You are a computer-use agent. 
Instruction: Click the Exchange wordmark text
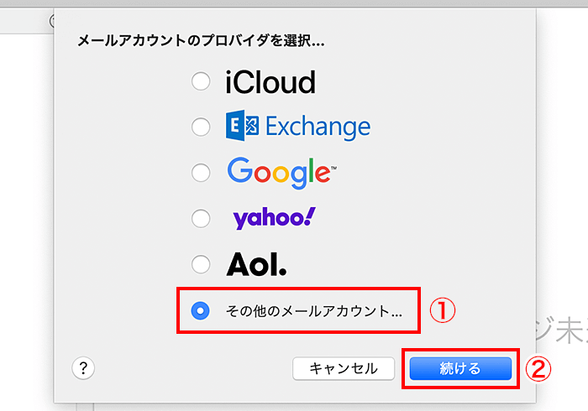pyautogui.click(x=317, y=127)
